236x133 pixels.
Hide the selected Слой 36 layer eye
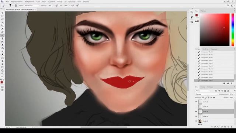click(x=196, y=112)
